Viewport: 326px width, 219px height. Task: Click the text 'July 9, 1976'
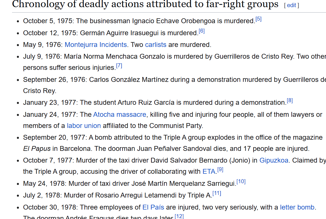42,57
